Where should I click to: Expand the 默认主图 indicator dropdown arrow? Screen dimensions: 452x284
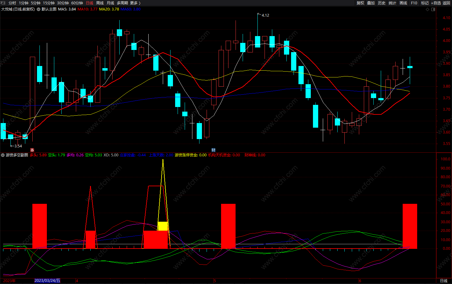coord(39,9)
